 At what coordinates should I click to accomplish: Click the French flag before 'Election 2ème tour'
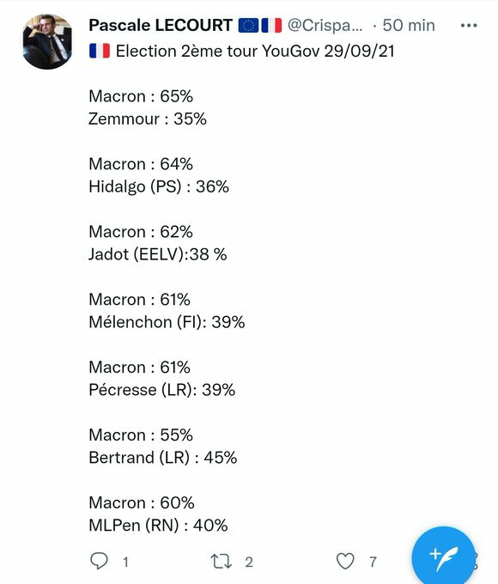(100, 51)
